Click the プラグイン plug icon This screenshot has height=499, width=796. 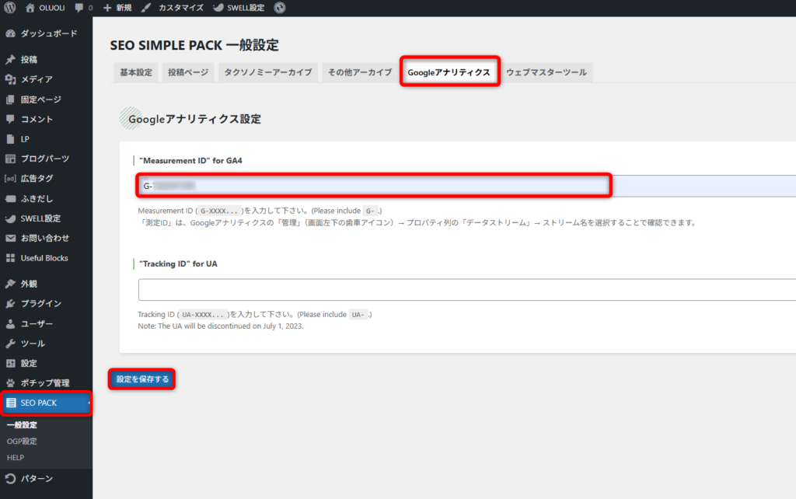(x=10, y=304)
